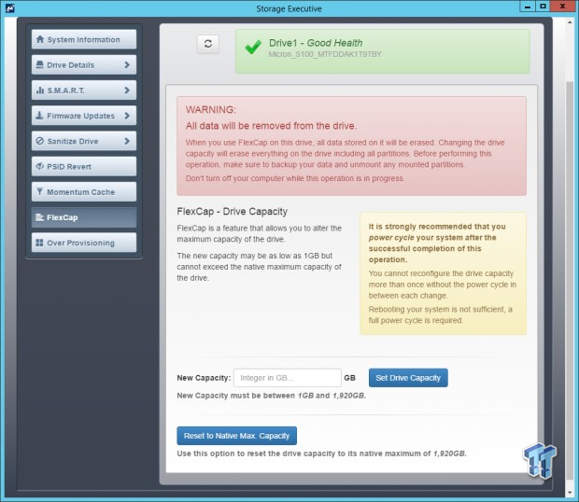Expand the Firmware Updates chevron
The image size is (579, 502).
click(x=127, y=116)
